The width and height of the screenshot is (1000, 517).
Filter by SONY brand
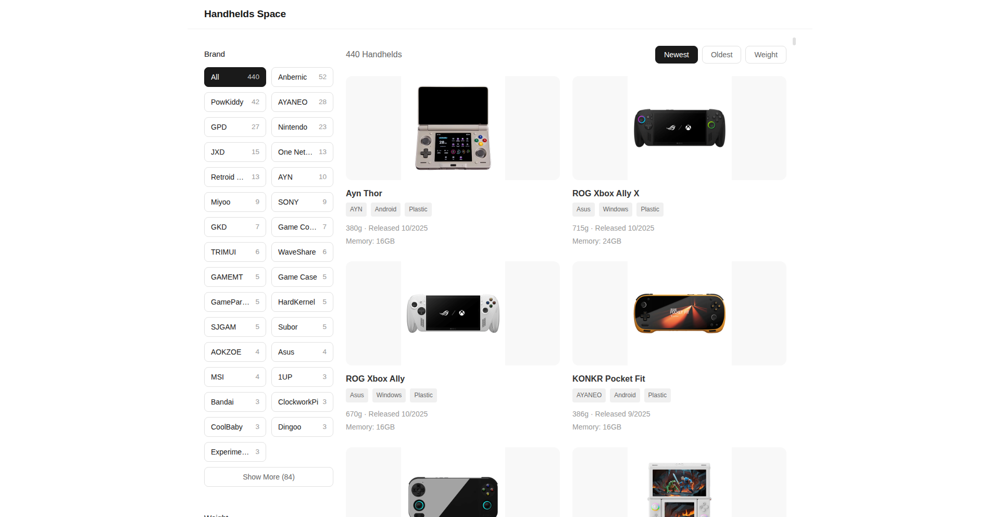pos(302,202)
